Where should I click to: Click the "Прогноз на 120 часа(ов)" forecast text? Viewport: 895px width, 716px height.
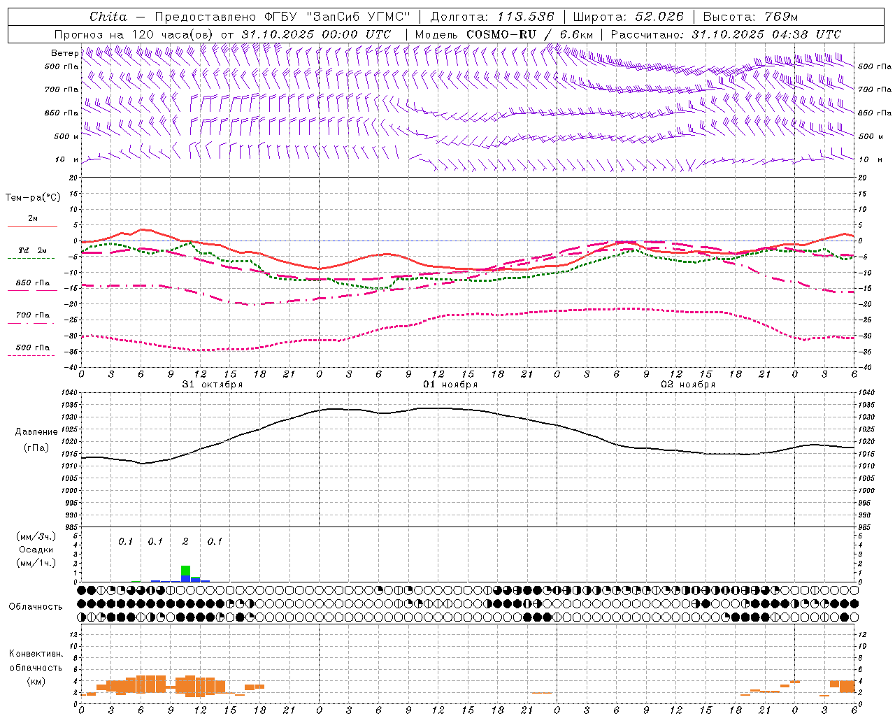point(134,34)
